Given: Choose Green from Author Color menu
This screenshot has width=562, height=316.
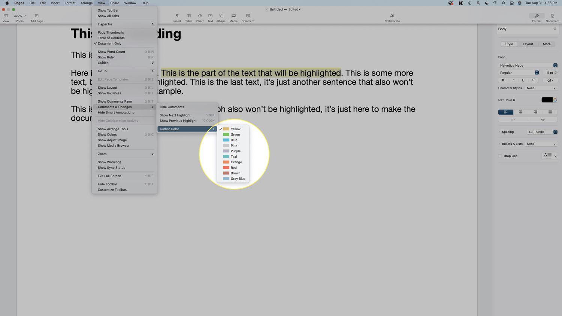Looking at the screenshot, I should (235, 134).
